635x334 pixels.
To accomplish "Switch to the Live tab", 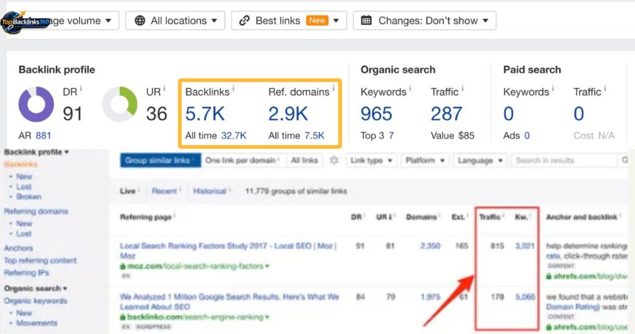I will pos(128,191).
